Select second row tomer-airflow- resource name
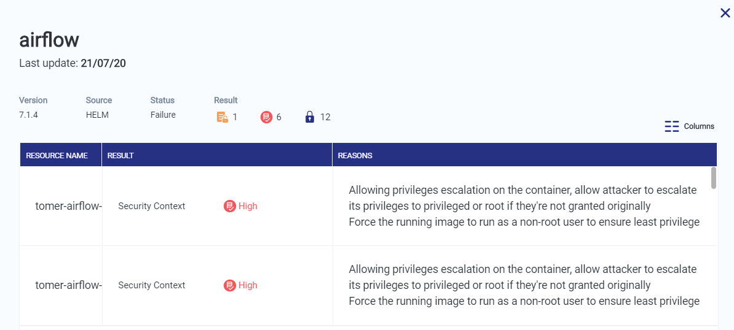734x330 pixels. click(x=68, y=285)
